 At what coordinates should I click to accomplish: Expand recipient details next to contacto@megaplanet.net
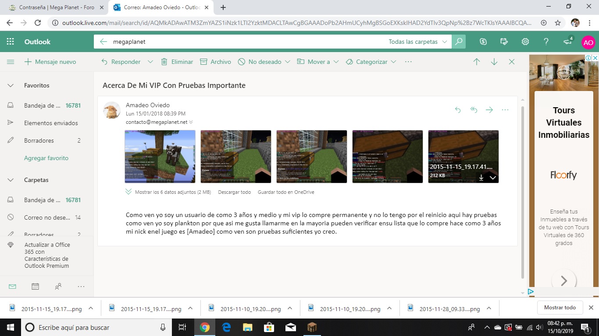[x=191, y=122]
